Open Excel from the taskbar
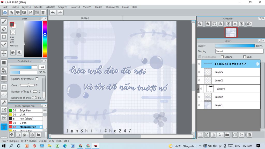Image resolution: width=265 pixels, height=149 pixels. pyautogui.click(x=57, y=146)
